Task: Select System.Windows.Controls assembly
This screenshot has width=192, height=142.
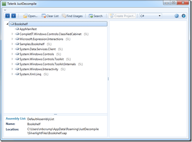Action: pos(37,54)
